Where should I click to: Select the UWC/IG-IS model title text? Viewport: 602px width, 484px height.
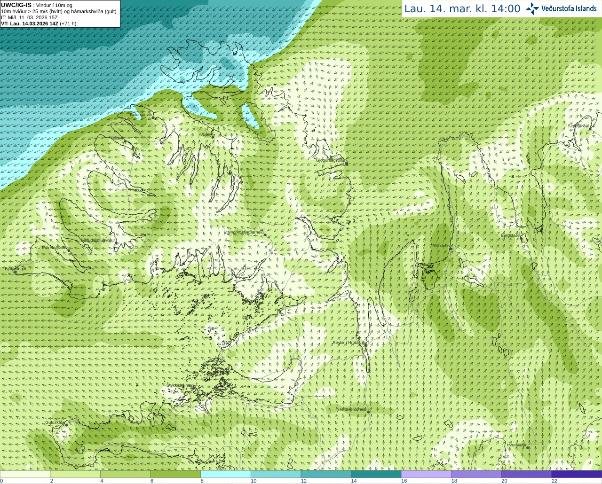click(16, 5)
